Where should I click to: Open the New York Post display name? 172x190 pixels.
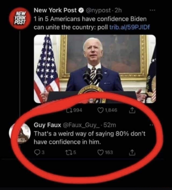[55, 10]
